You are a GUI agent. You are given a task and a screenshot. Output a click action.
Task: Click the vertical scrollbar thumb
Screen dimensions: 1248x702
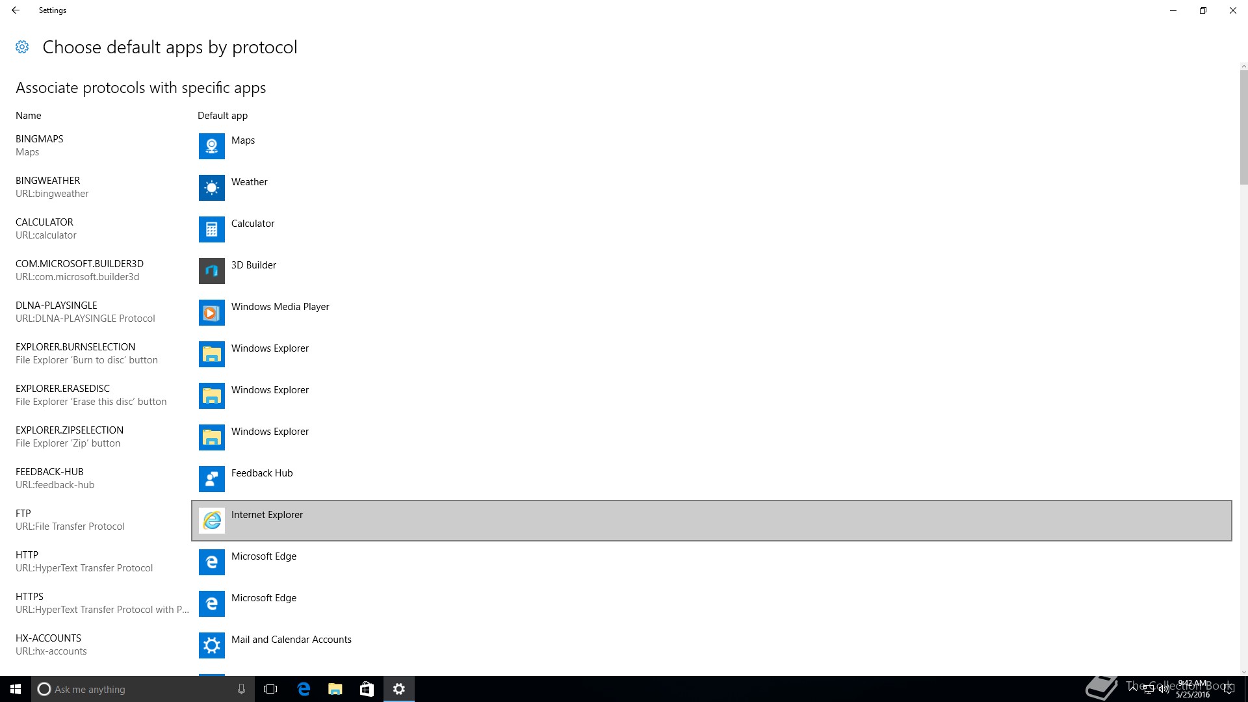point(1243,127)
